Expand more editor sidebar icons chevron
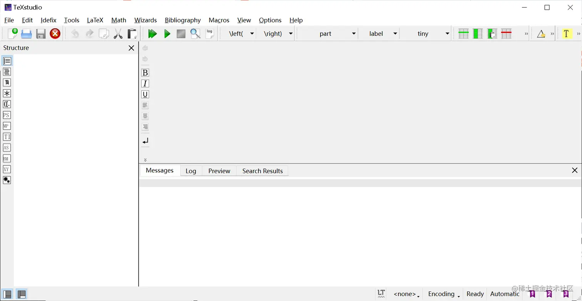This screenshot has width=582, height=301. tap(145, 160)
